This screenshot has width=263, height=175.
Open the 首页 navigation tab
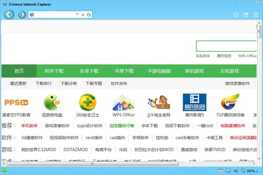pos(19,71)
